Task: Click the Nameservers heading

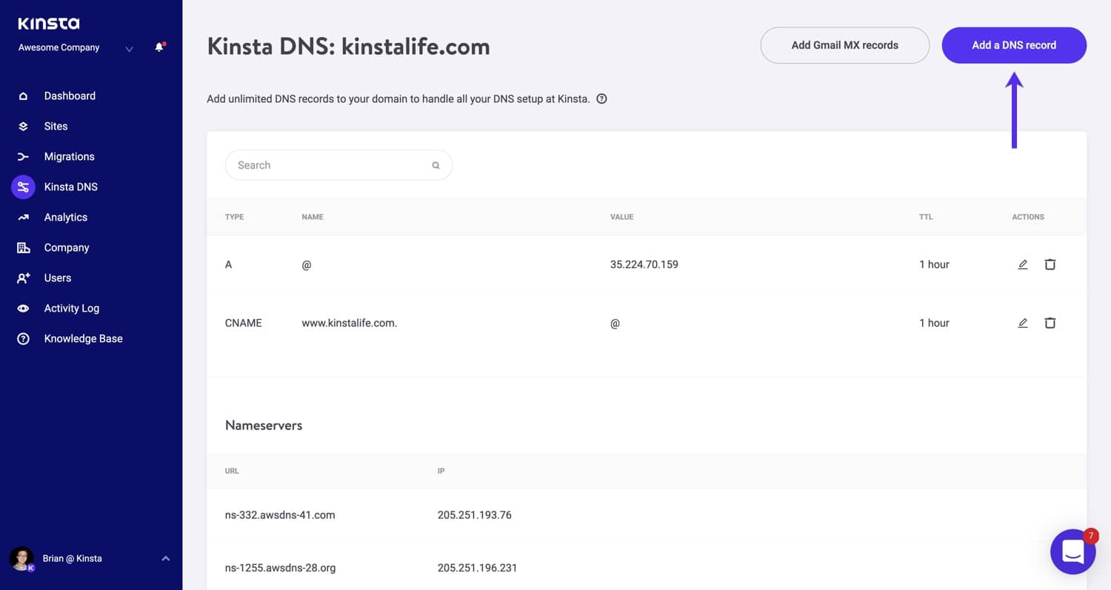Action: (x=264, y=426)
